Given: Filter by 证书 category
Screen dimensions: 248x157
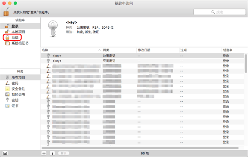Looking at the screenshot, I should click(20, 106).
